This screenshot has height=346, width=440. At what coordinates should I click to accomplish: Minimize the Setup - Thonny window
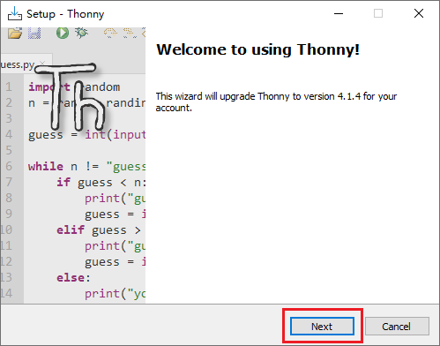(339, 13)
